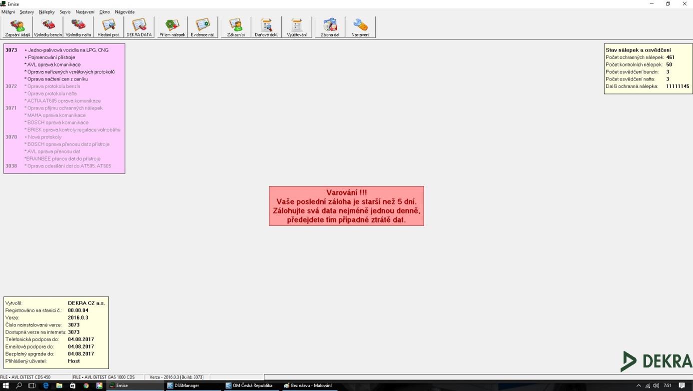Open Zapsání údajů toolbar icon
Screen dimensions: 693x391
click(17, 27)
